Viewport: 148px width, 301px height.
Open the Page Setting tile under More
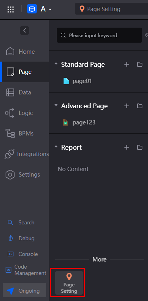(69, 283)
